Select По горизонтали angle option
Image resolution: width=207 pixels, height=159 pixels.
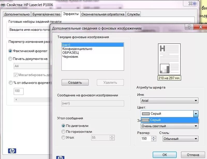pyautogui.click(x=63, y=131)
